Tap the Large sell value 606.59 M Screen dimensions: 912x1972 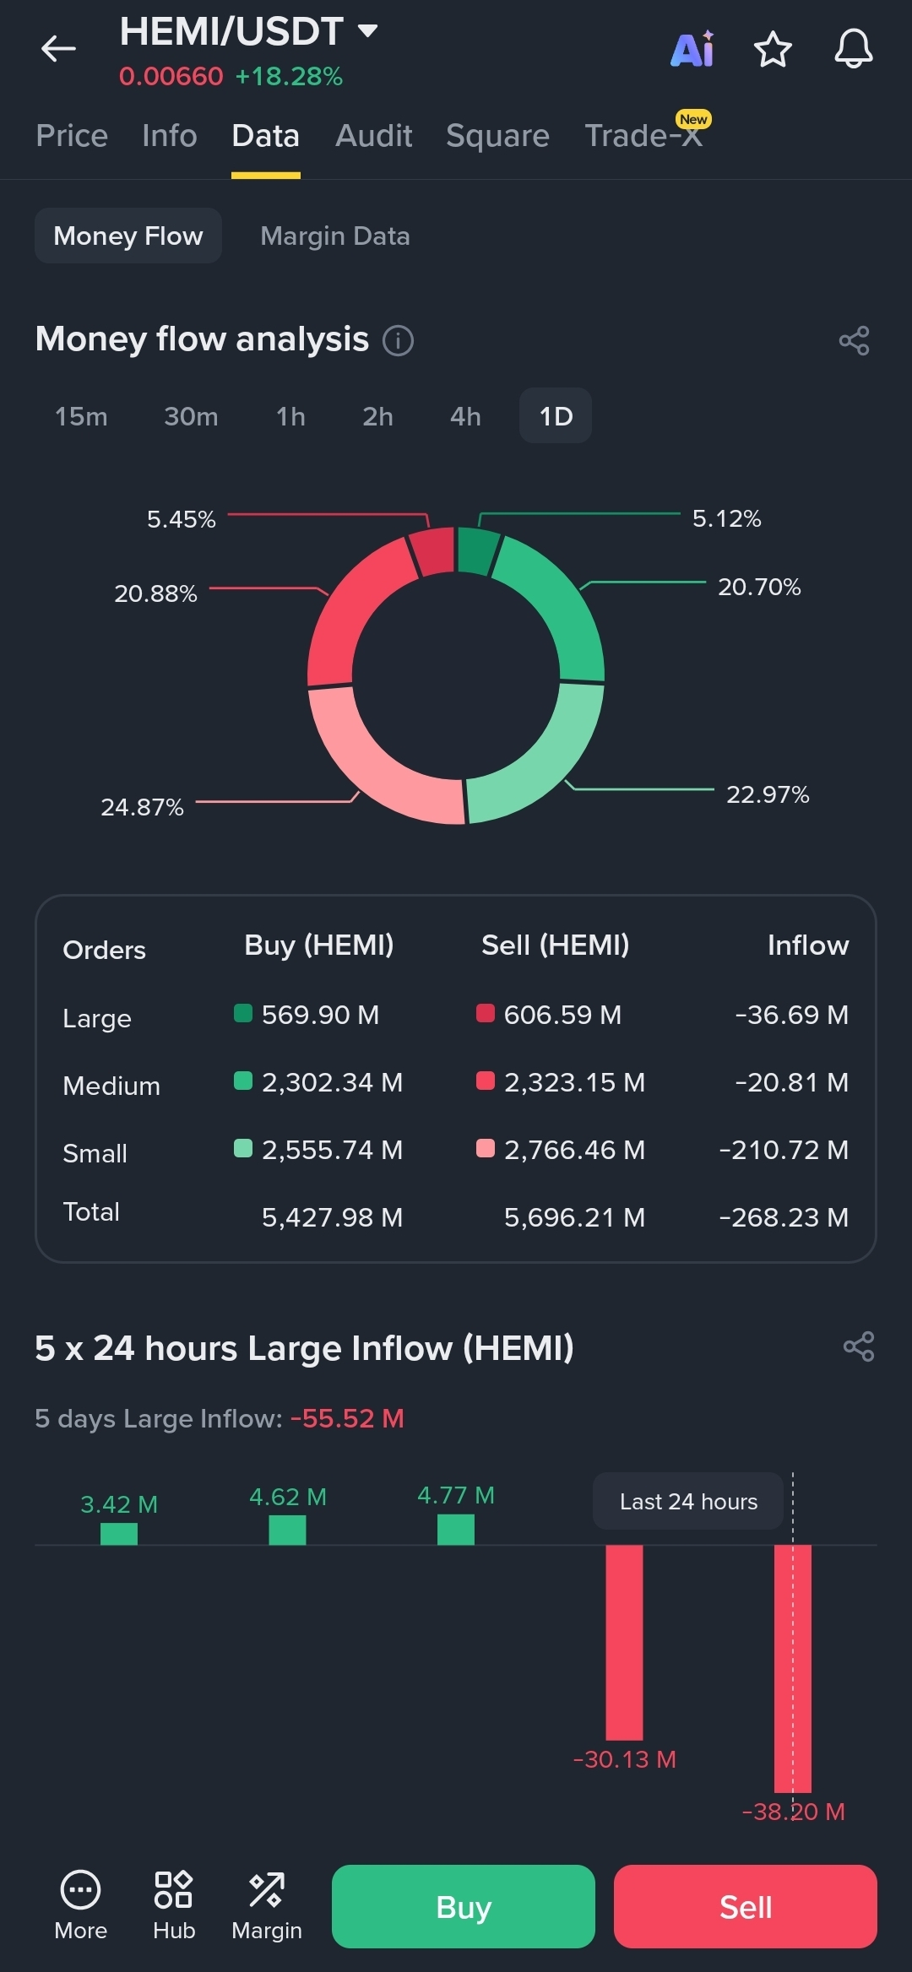coord(562,1014)
